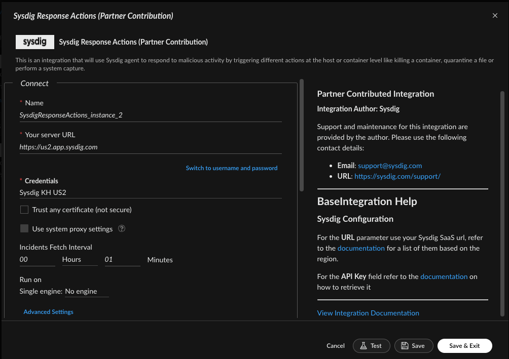Focus the Name input field

click(150, 115)
